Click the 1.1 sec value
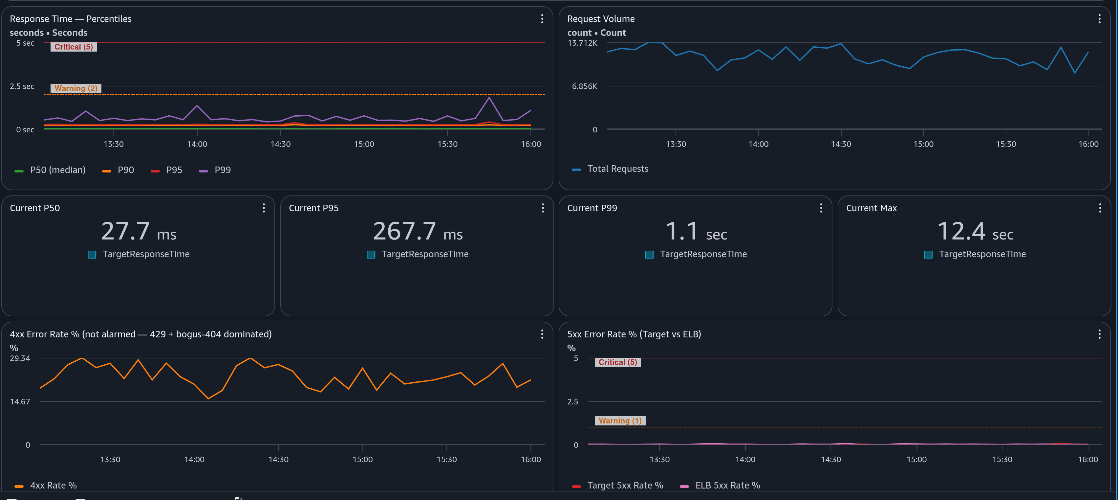Viewport: 1118px width, 500px height. tap(696, 231)
